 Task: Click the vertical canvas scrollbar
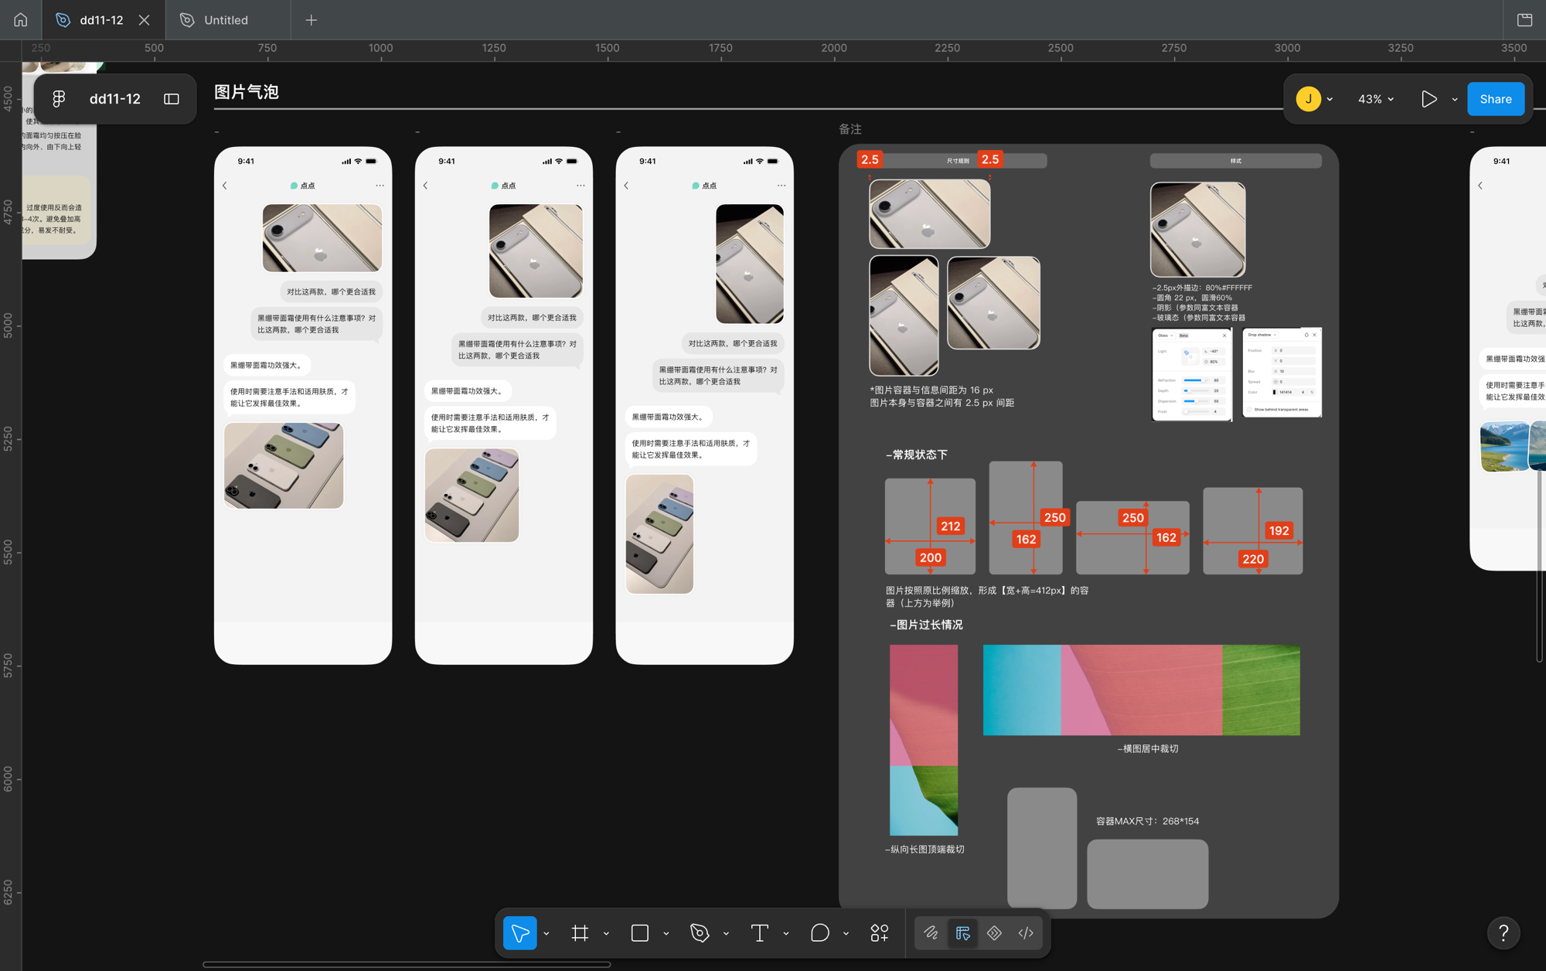click(1540, 564)
